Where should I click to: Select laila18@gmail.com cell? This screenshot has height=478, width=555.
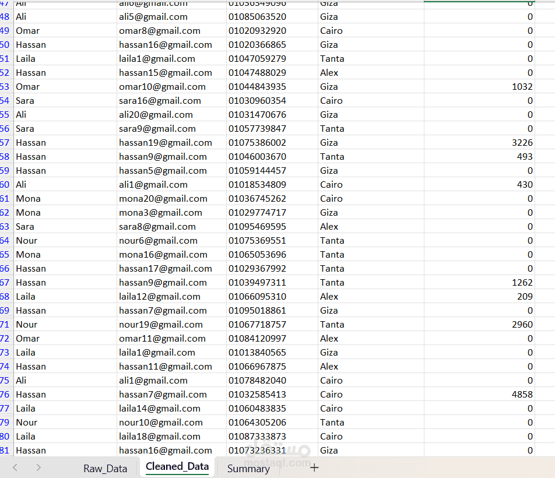[171, 437]
